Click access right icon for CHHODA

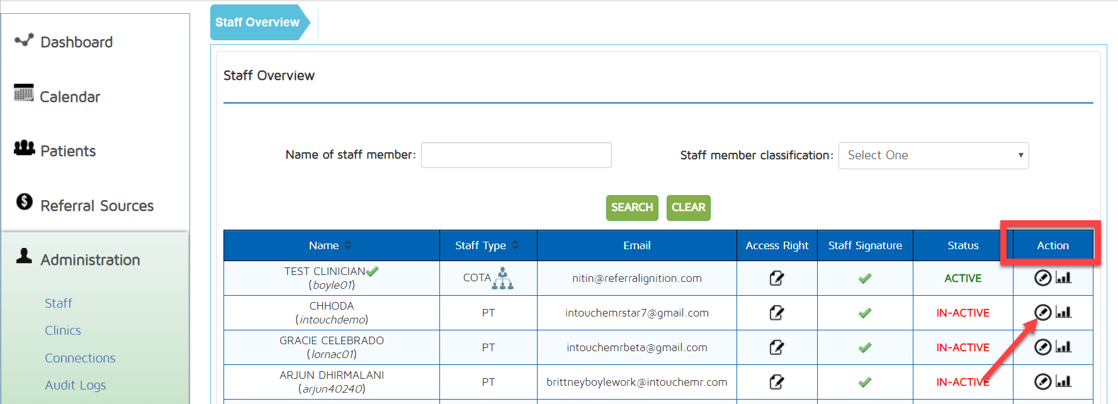coord(776,313)
